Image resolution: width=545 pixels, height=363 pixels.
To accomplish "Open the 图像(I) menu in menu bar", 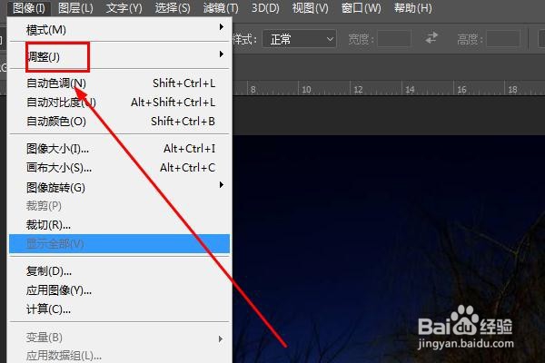I will [29, 8].
